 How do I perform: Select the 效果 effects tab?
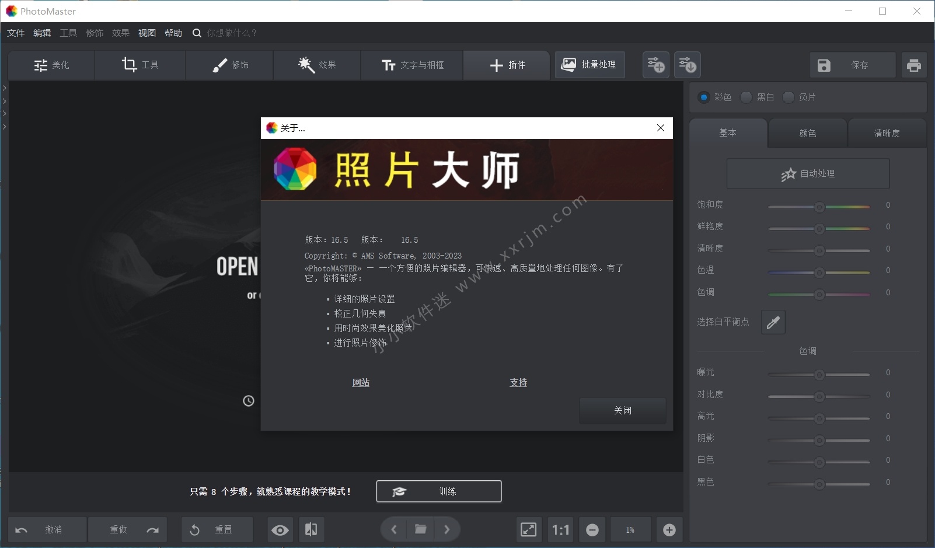317,65
